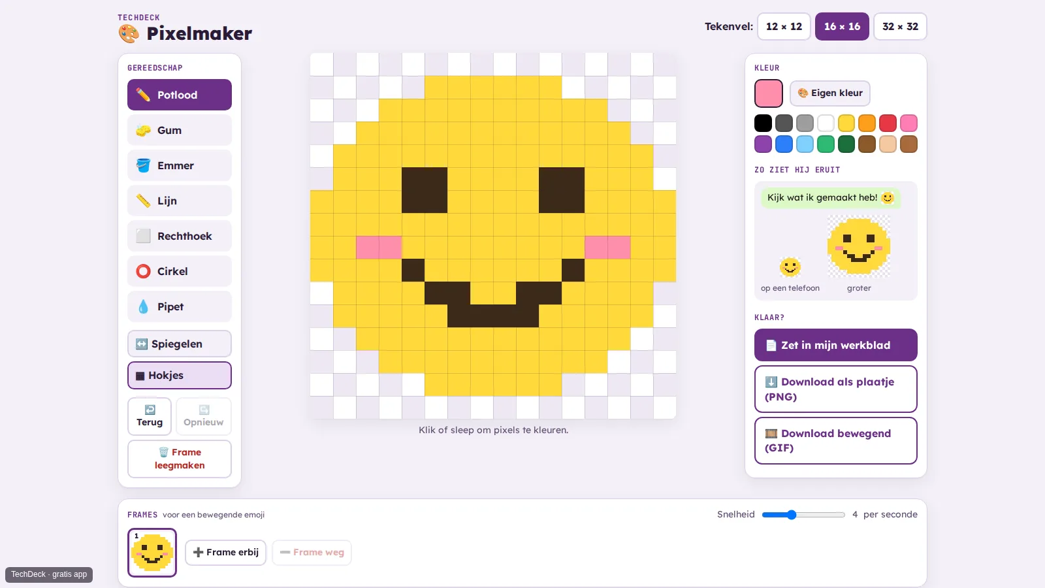Viewport: 1045px width, 588px height.
Task: Pick the red color swatch
Action: (888, 123)
